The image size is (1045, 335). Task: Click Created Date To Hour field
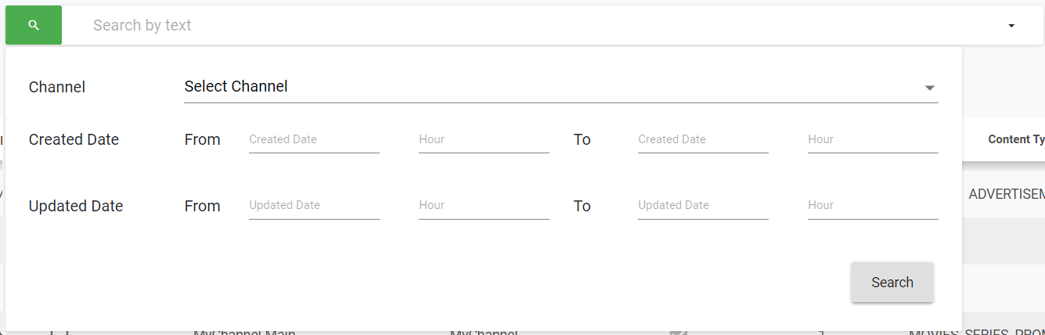click(x=873, y=140)
